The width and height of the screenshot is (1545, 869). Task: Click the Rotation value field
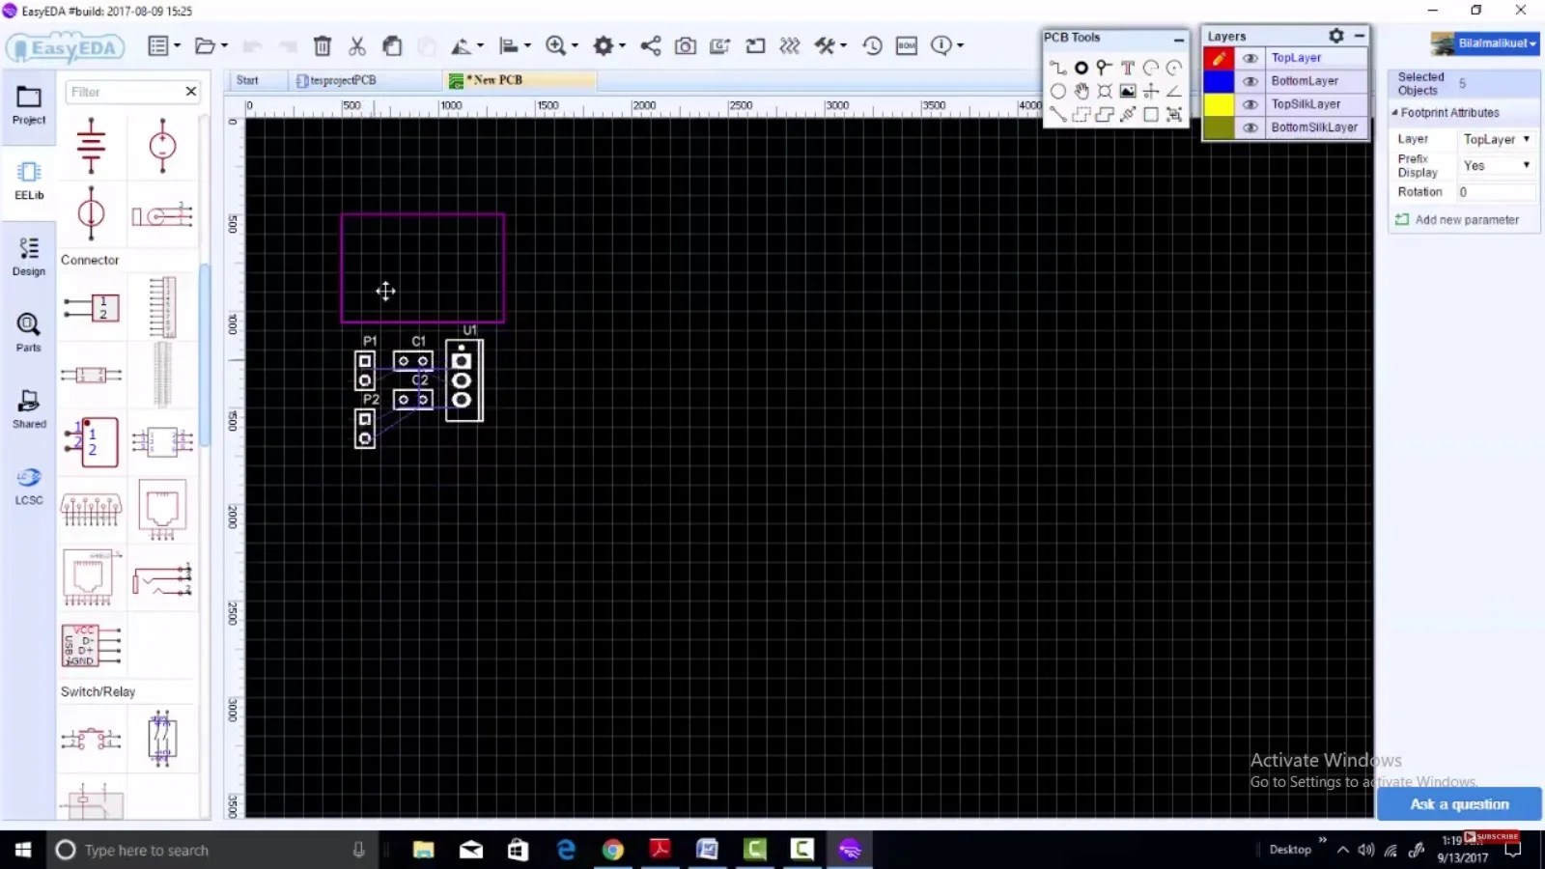tap(1496, 192)
